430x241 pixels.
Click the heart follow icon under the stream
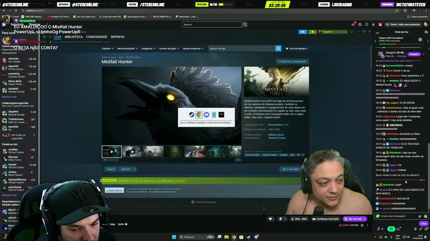270,219
